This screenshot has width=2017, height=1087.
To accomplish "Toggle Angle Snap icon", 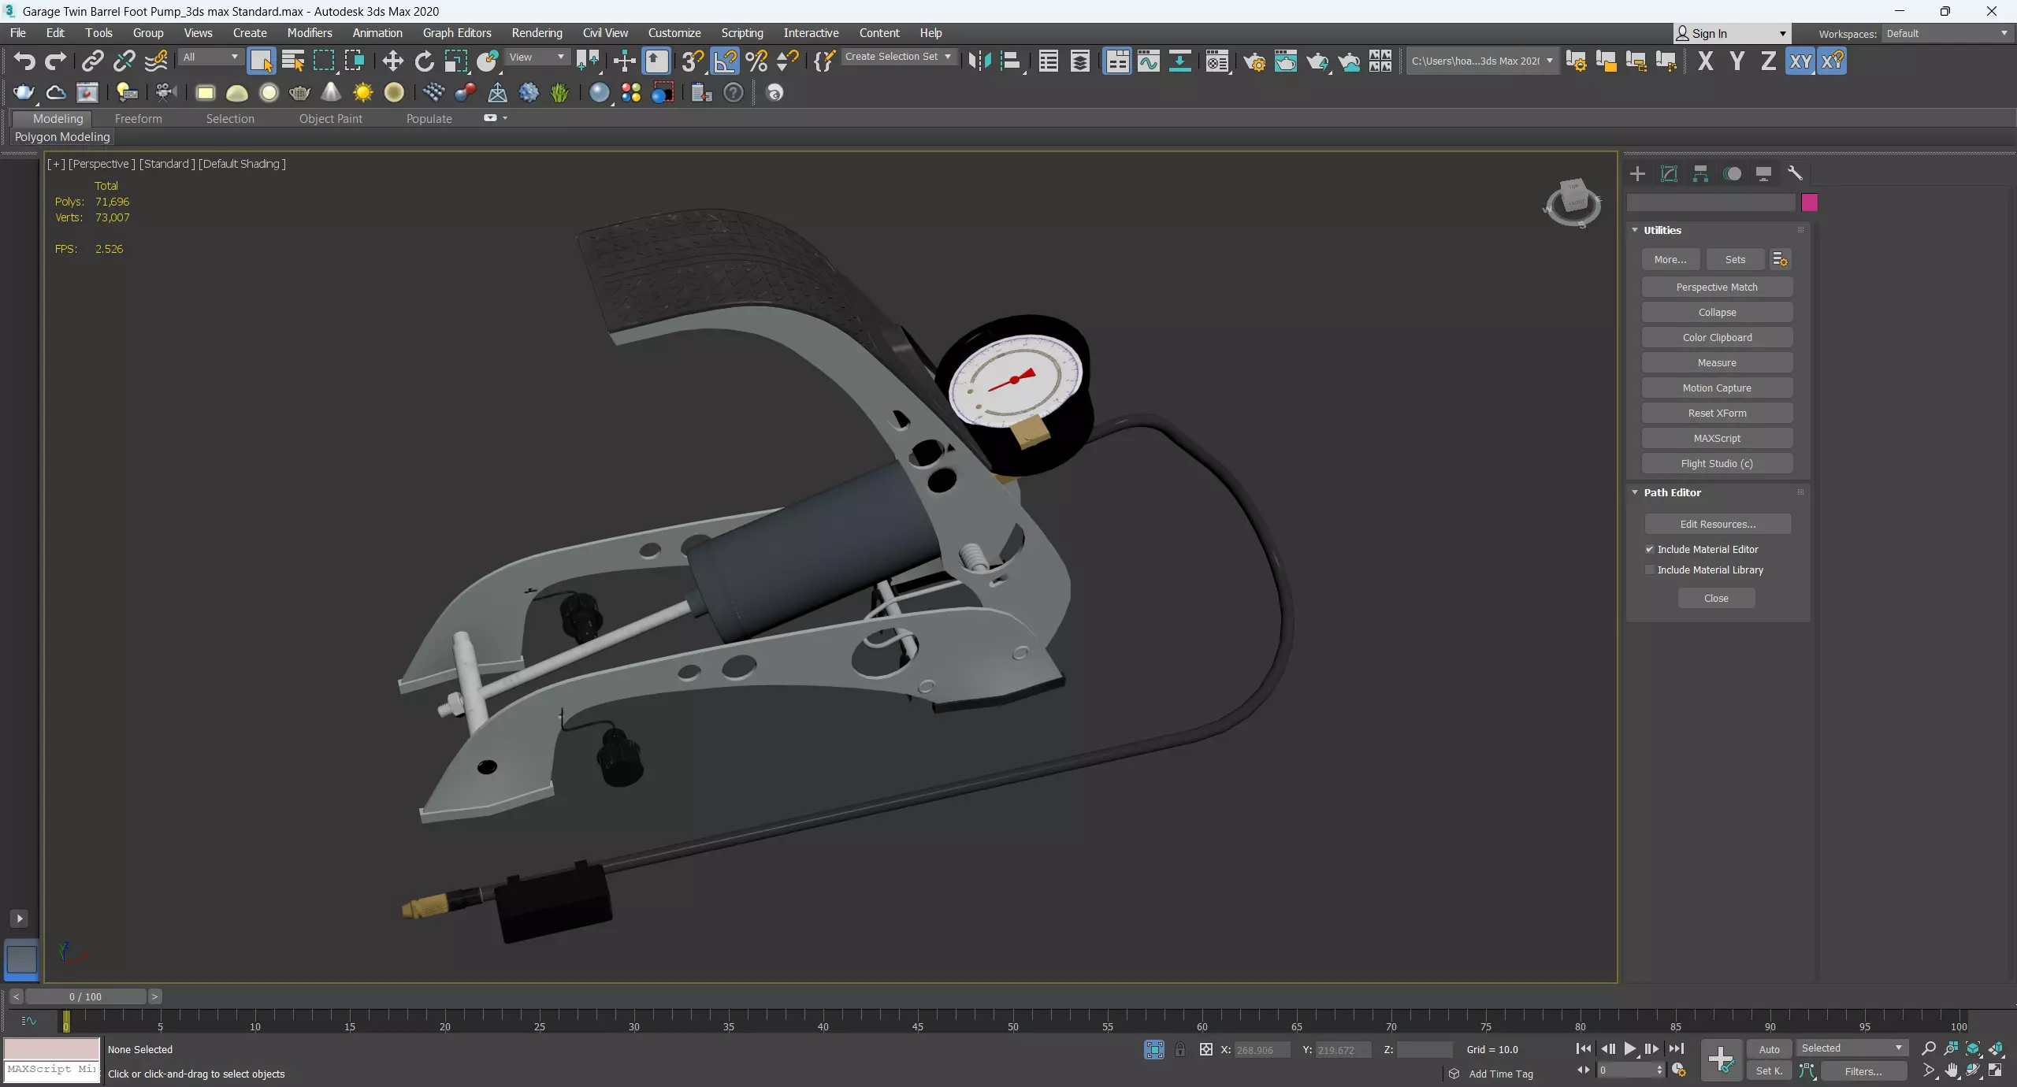I will [x=725, y=61].
